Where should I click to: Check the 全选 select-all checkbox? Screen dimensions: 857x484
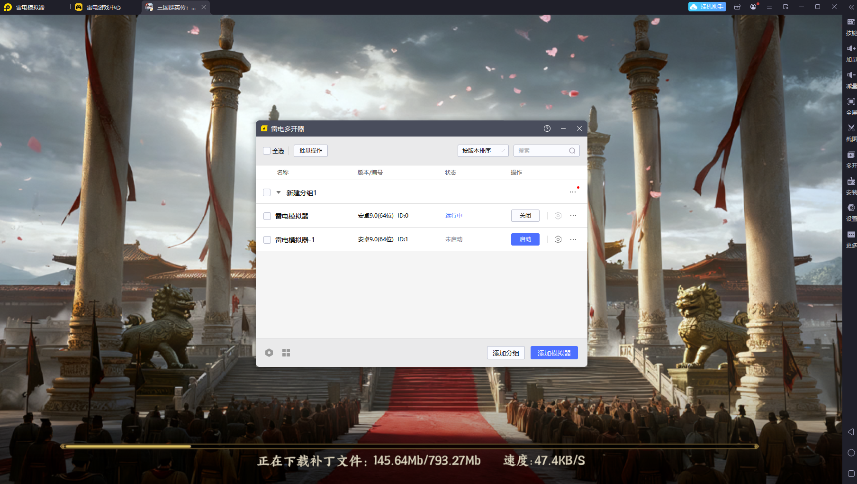[x=267, y=151]
